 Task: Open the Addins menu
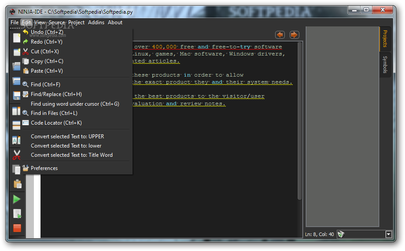tap(96, 22)
